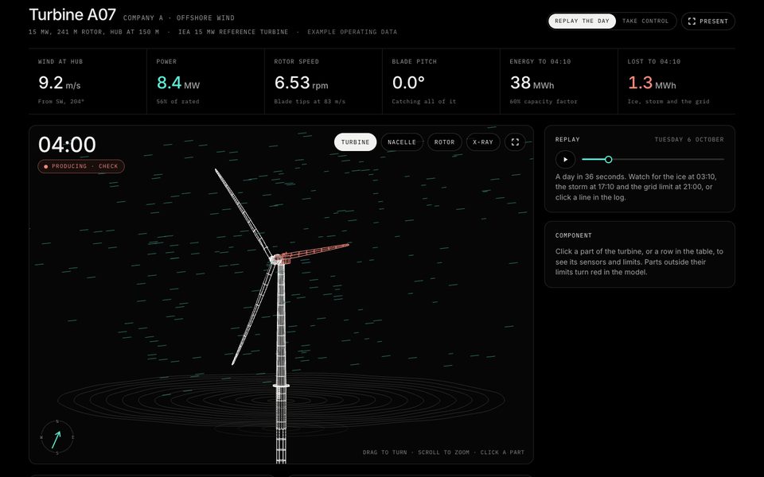Viewport: 764px width, 477px height.
Task: Click the Lost 1.3 MWh value
Action: click(x=652, y=83)
